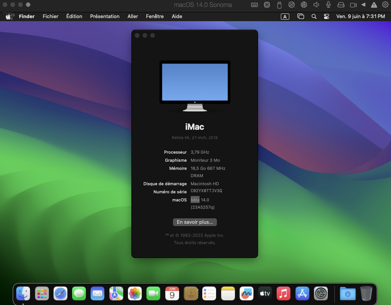The image size is (391, 305).
Task: Open Stage Manager icon in menu bar
Action: click(x=301, y=17)
